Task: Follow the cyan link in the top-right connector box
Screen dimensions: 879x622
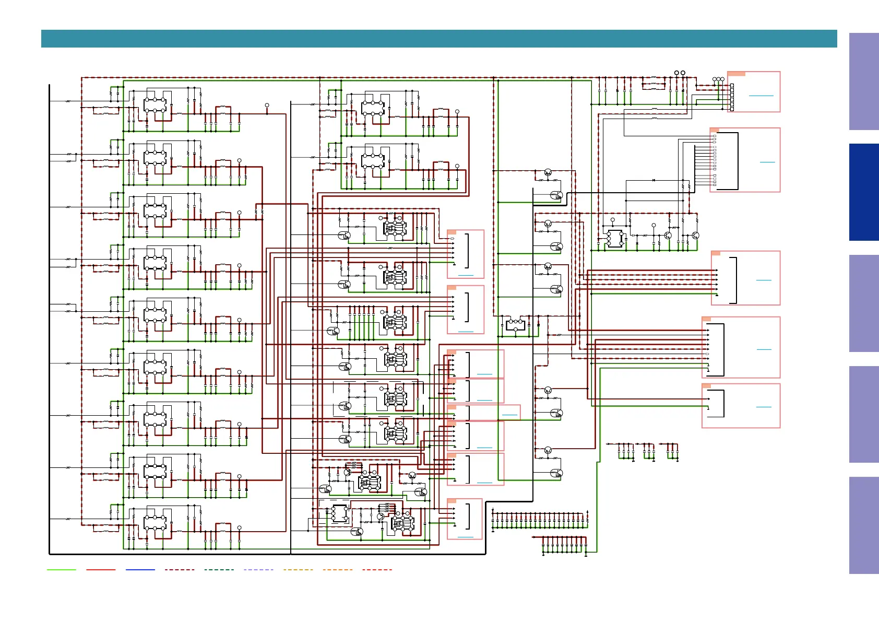Action: pyautogui.click(x=761, y=96)
